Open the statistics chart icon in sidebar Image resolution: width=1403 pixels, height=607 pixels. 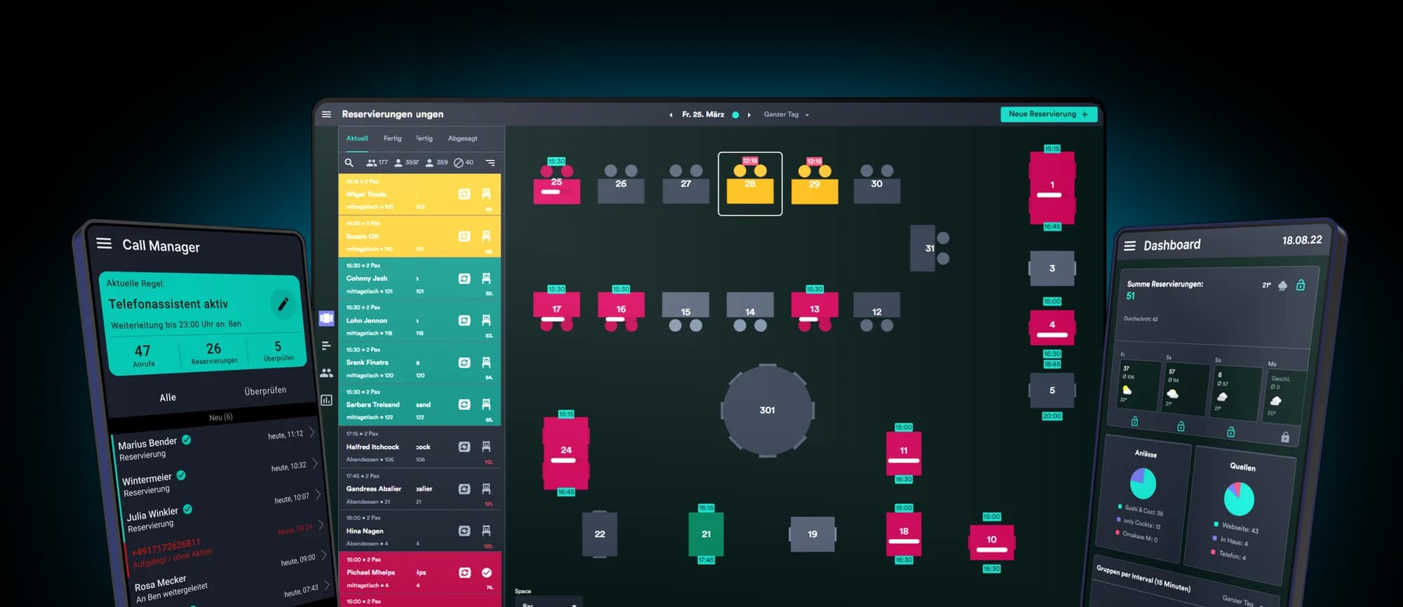326,400
